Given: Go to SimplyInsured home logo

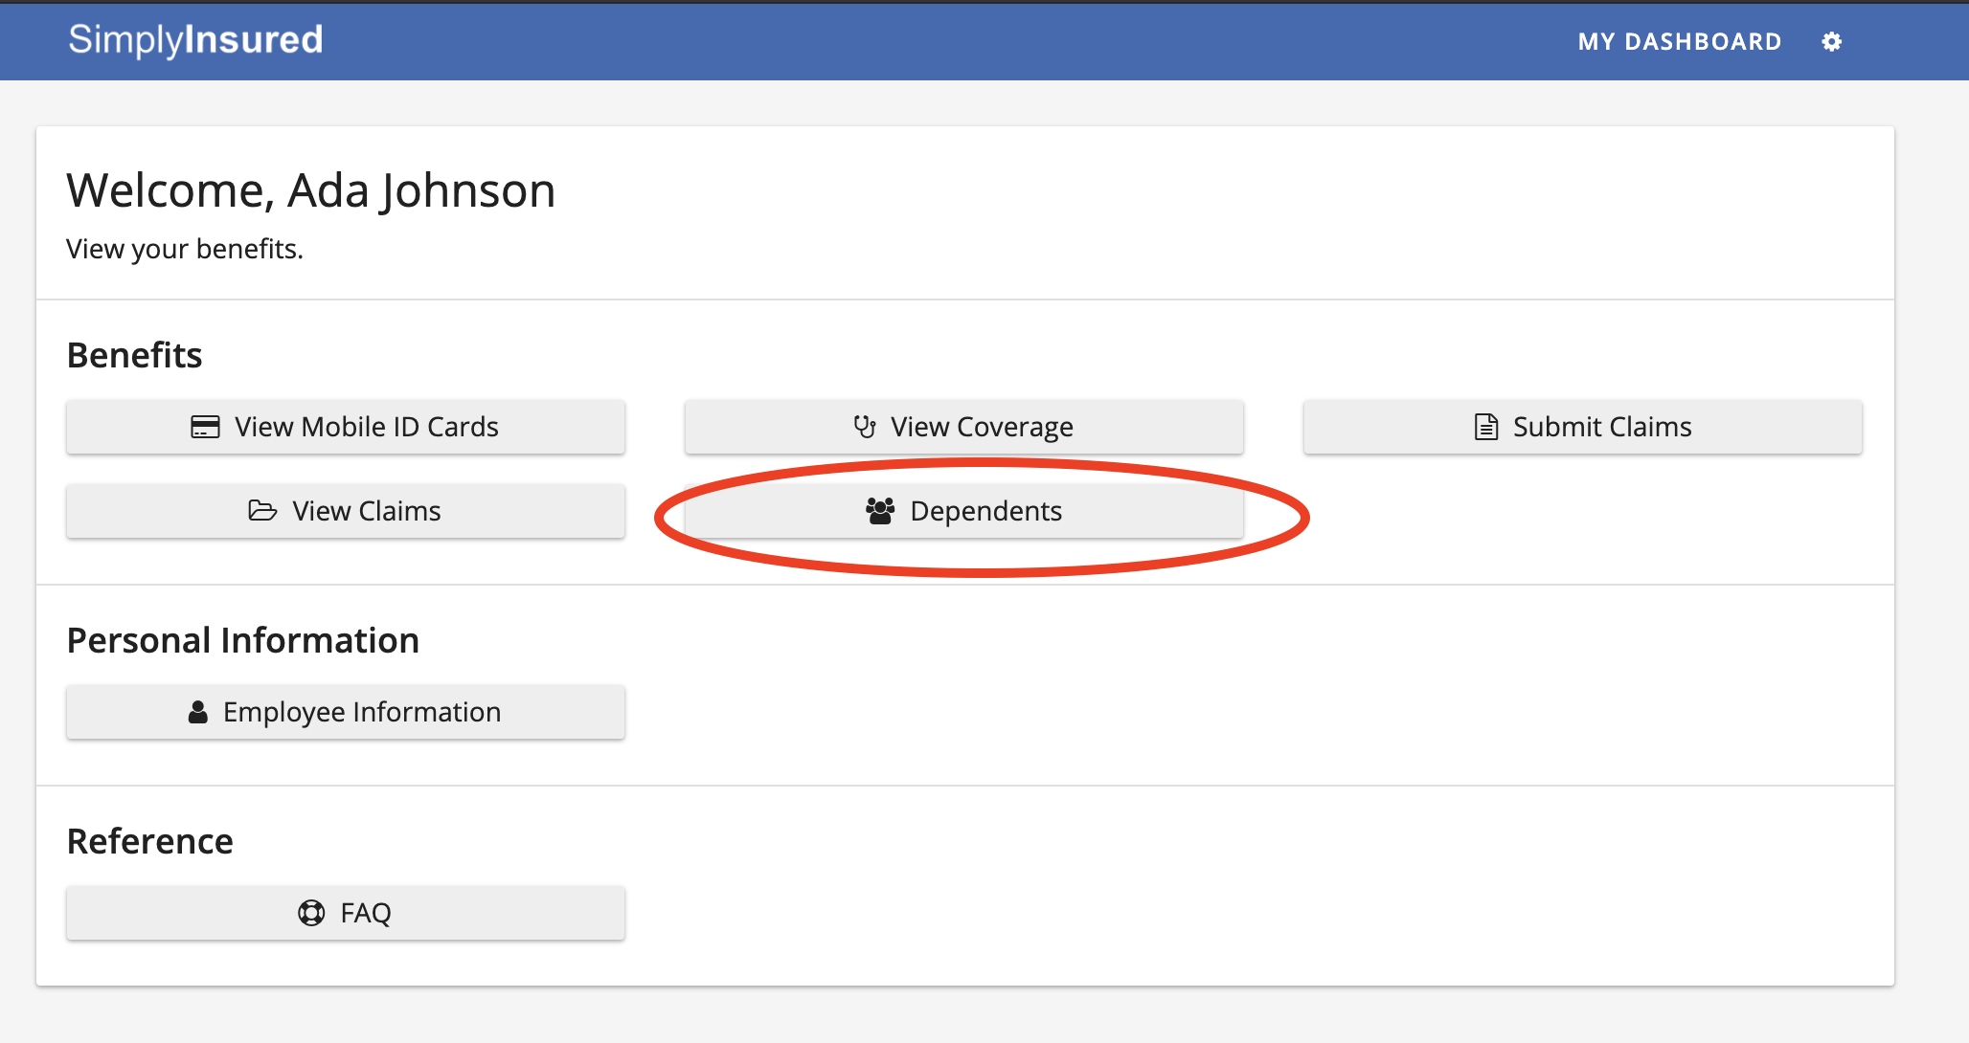Looking at the screenshot, I should (195, 40).
